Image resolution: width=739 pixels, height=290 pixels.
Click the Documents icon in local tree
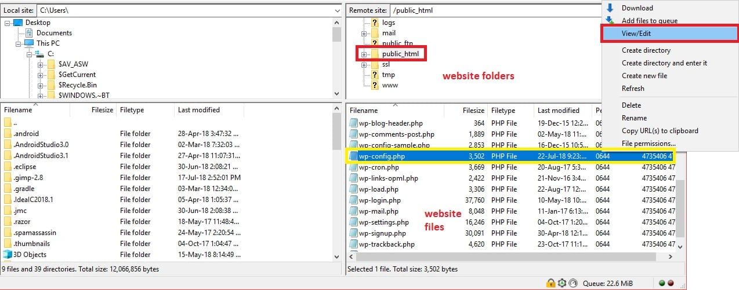tap(30, 33)
